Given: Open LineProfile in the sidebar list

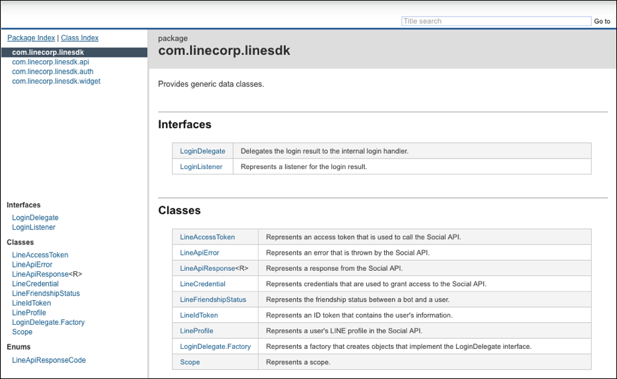Looking at the screenshot, I should (x=29, y=313).
